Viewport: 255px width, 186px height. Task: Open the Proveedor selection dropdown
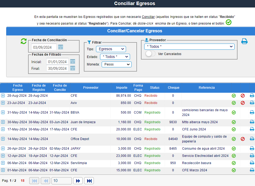click(189, 47)
